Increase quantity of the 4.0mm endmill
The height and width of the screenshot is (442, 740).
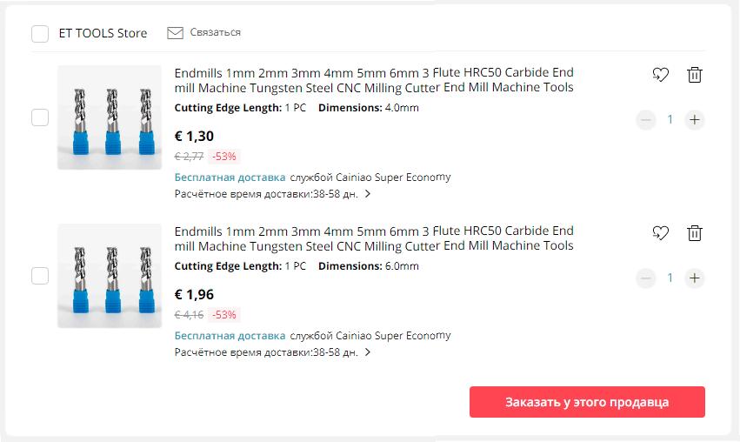[x=694, y=120]
